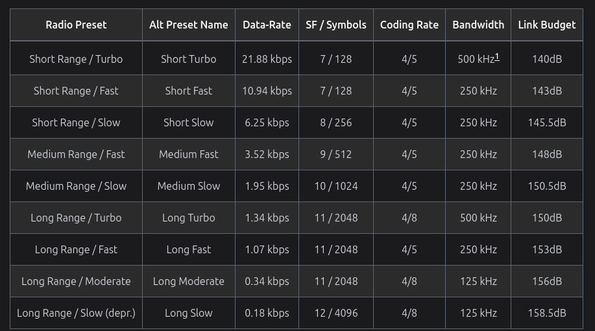Click the 0.18 kbps data-rate value
This screenshot has width=595, height=331.
[x=267, y=313]
